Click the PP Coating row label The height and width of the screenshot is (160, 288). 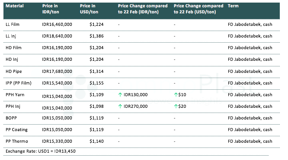click(x=16, y=130)
